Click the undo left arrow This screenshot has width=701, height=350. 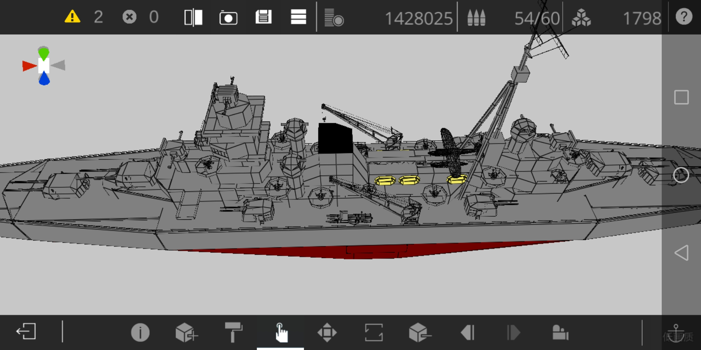click(468, 332)
